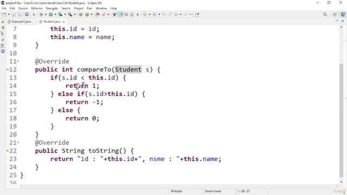Click the Previous Annotation icon
This screenshot has width=347, height=195.
[155, 15]
